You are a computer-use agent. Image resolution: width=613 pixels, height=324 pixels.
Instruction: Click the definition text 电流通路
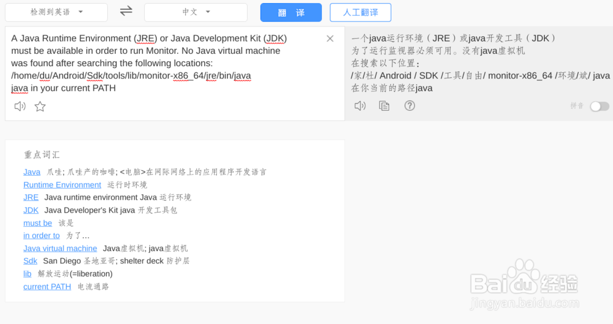(x=93, y=287)
